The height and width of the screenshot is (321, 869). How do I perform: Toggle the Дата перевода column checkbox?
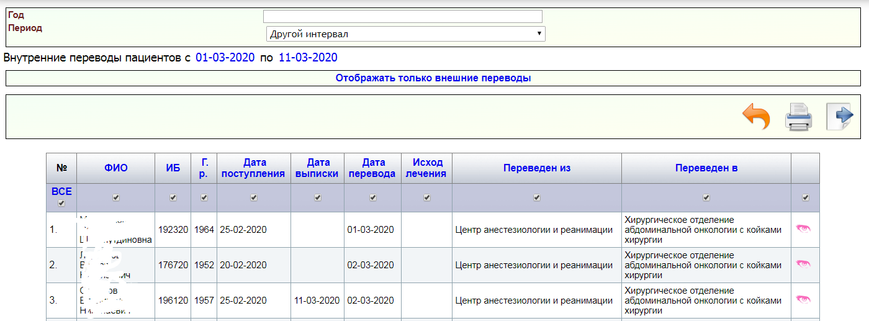(372, 197)
